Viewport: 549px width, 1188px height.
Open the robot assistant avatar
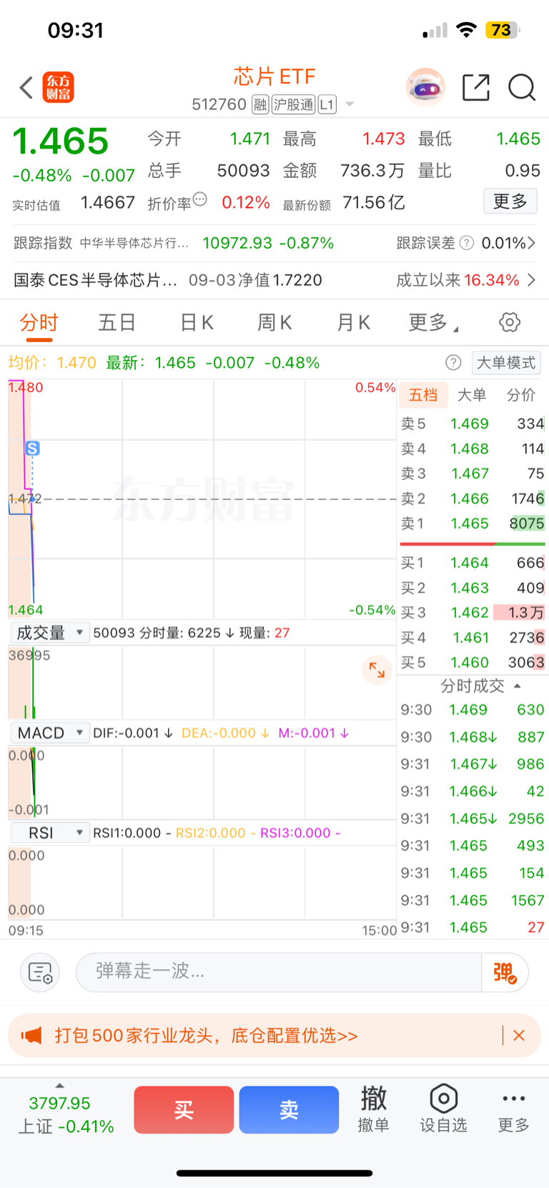[425, 87]
